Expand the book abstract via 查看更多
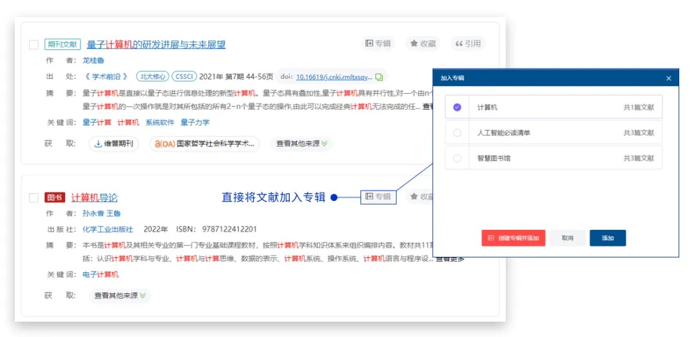 pos(450,259)
